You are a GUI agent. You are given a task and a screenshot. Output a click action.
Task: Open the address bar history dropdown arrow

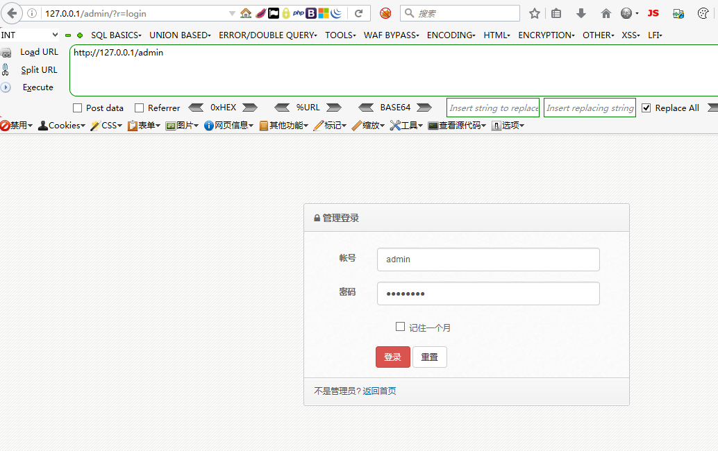(x=232, y=14)
